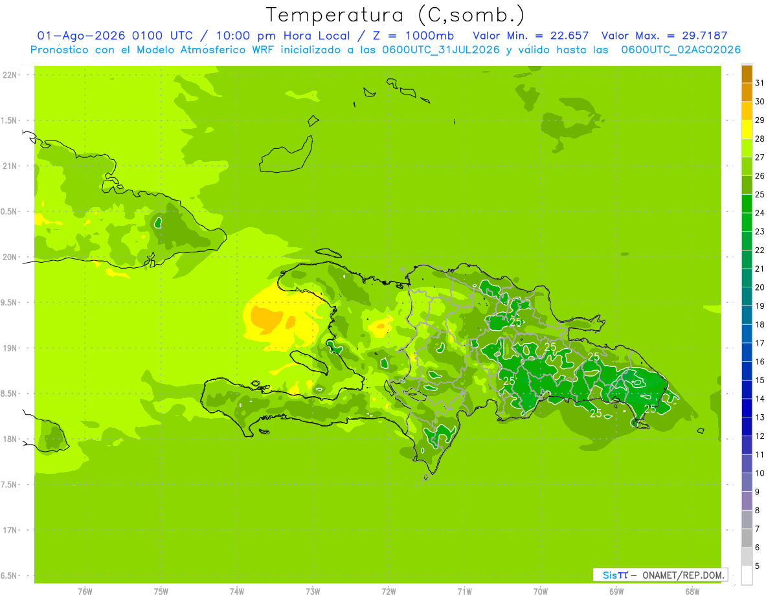This screenshot has height=600, width=777.
Task: Pick the dark blue legend band between 13 and 14
Action: (x=747, y=408)
